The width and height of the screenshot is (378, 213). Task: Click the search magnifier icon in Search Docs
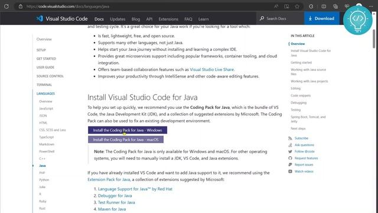pyautogui.click(x=262, y=18)
